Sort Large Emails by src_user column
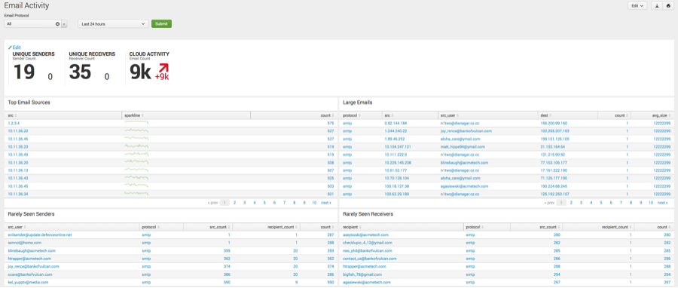 450,115
